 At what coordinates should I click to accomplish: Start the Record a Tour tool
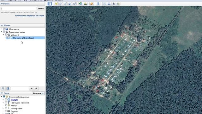click(x=74, y=3)
